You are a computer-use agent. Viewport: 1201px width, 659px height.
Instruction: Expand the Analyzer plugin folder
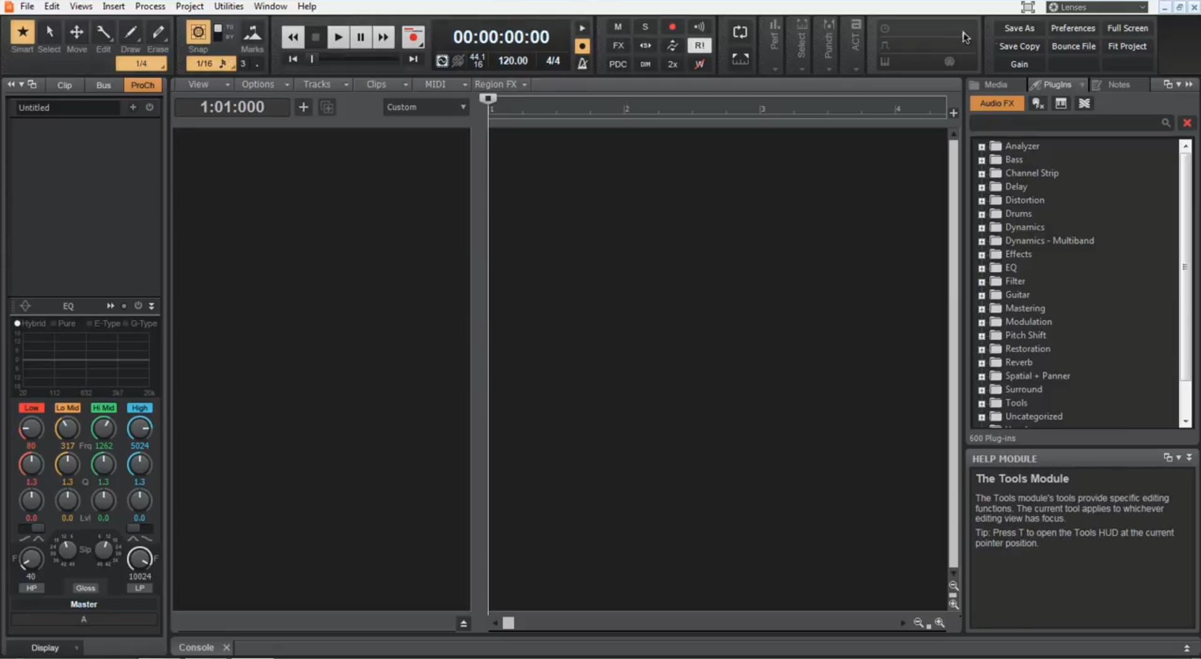click(x=981, y=146)
